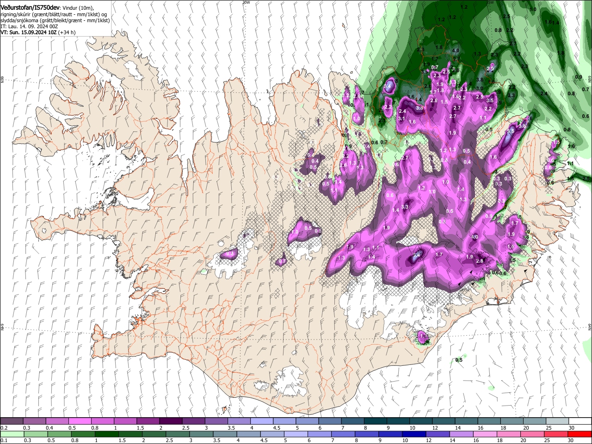Choose the dark teal 8–9 swatch, upper legend row
This screenshot has height=444, width=592.
point(375,421)
